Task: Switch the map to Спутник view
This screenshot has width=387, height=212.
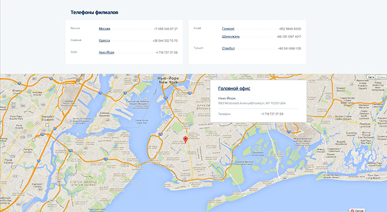Action: click(x=381, y=77)
